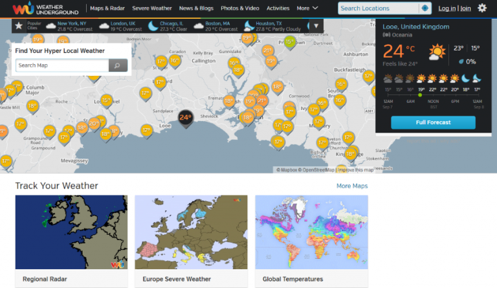Click the Log in link
Screen dimensions: 497x288
click(447, 8)
